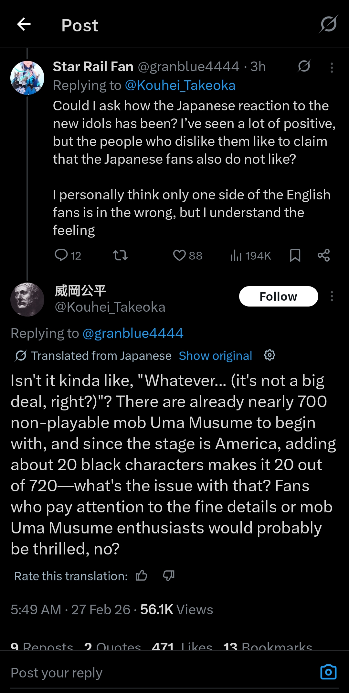Rate translation thumbs up
This screenshot has height=693, width=349.
point(141,576)
